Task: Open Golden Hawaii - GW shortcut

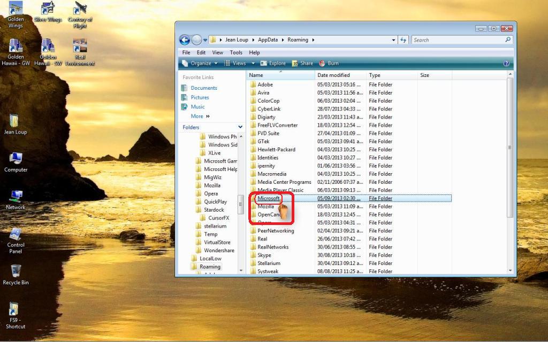Action: coord(16,52)
